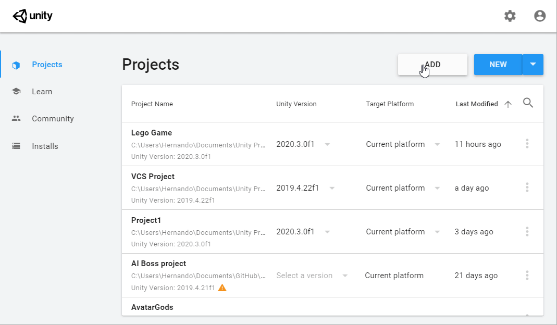This screenshot has height=325, width=557.
Task: Click warning icon on AI Boss project
Action: pyautogui.click(x=222, y=287)
